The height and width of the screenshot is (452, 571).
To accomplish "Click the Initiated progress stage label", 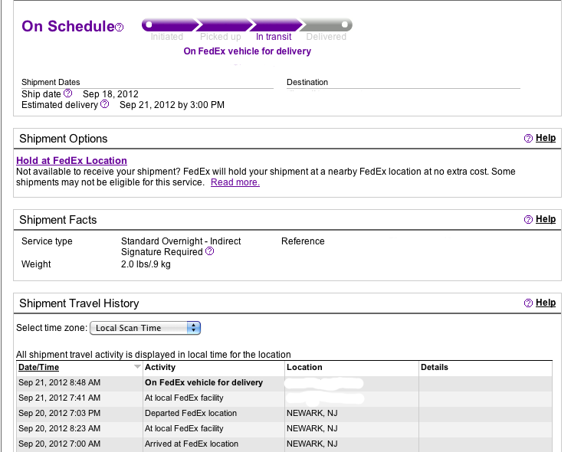I will click(x=167, y=37).
